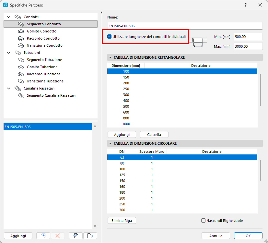
Task: Click the Raccordo Tubazione junction icon
Action: coord(21,74)
